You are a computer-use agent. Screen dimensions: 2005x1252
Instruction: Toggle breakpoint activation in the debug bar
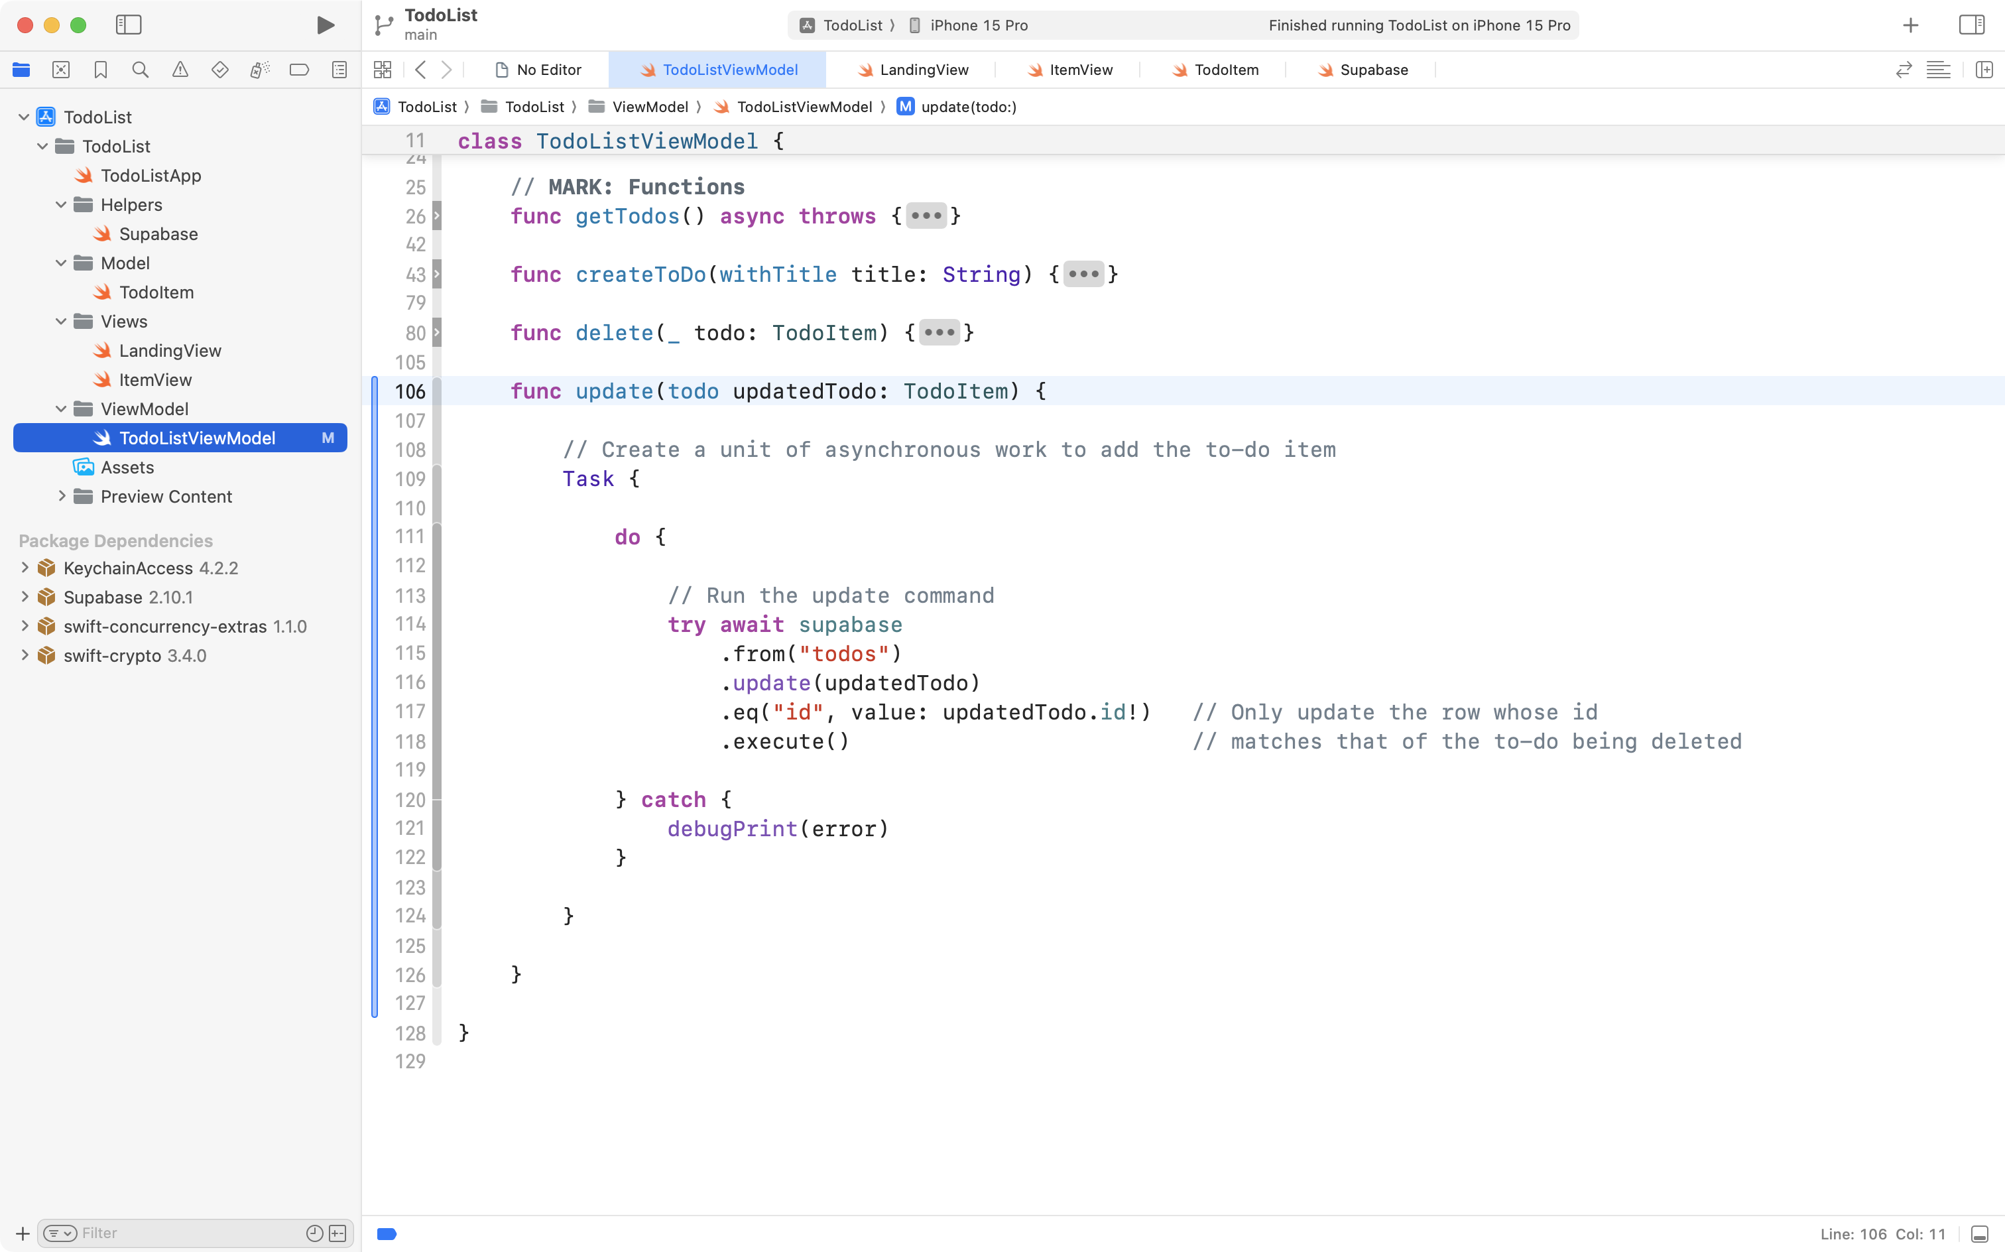pyautogui.click(x=386, y=1233)
